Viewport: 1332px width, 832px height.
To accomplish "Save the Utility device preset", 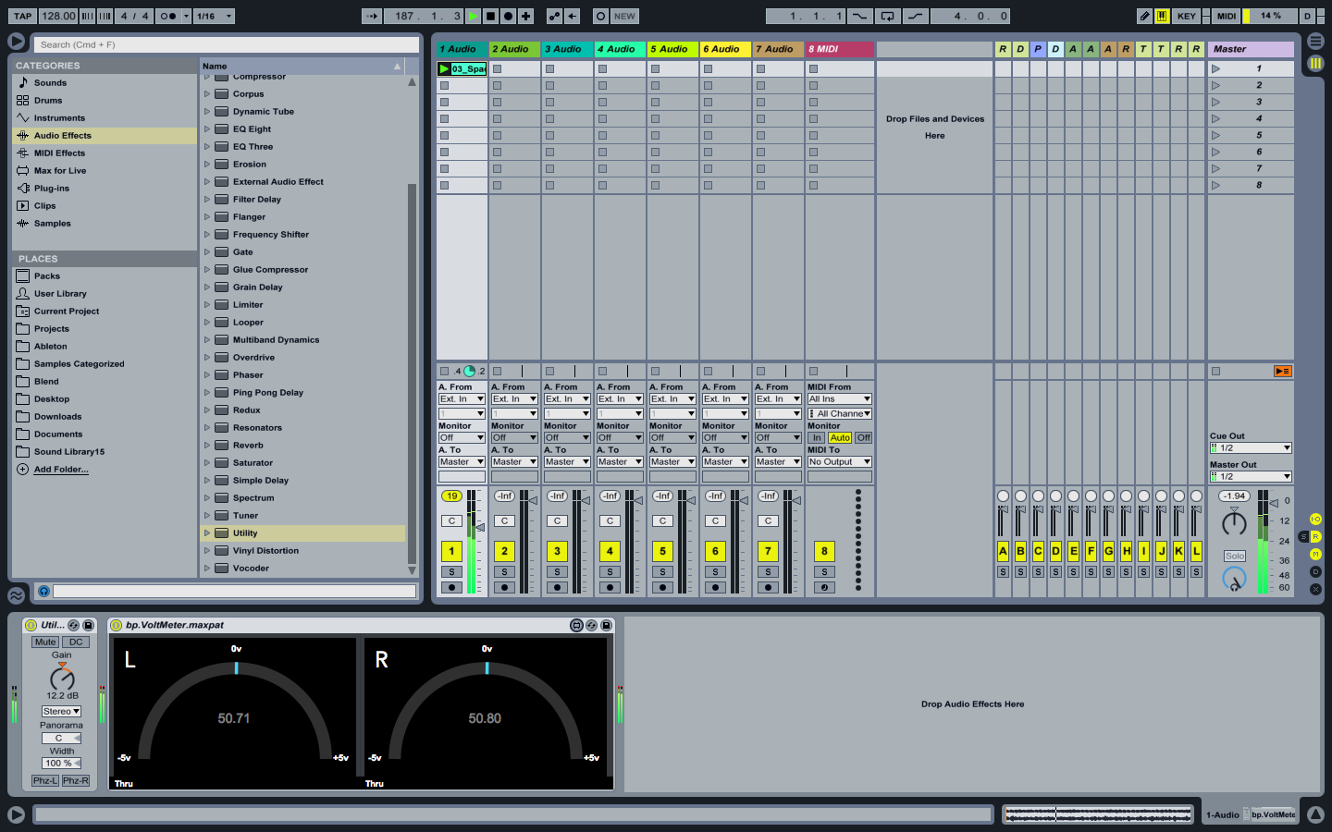I will (88, 626).
